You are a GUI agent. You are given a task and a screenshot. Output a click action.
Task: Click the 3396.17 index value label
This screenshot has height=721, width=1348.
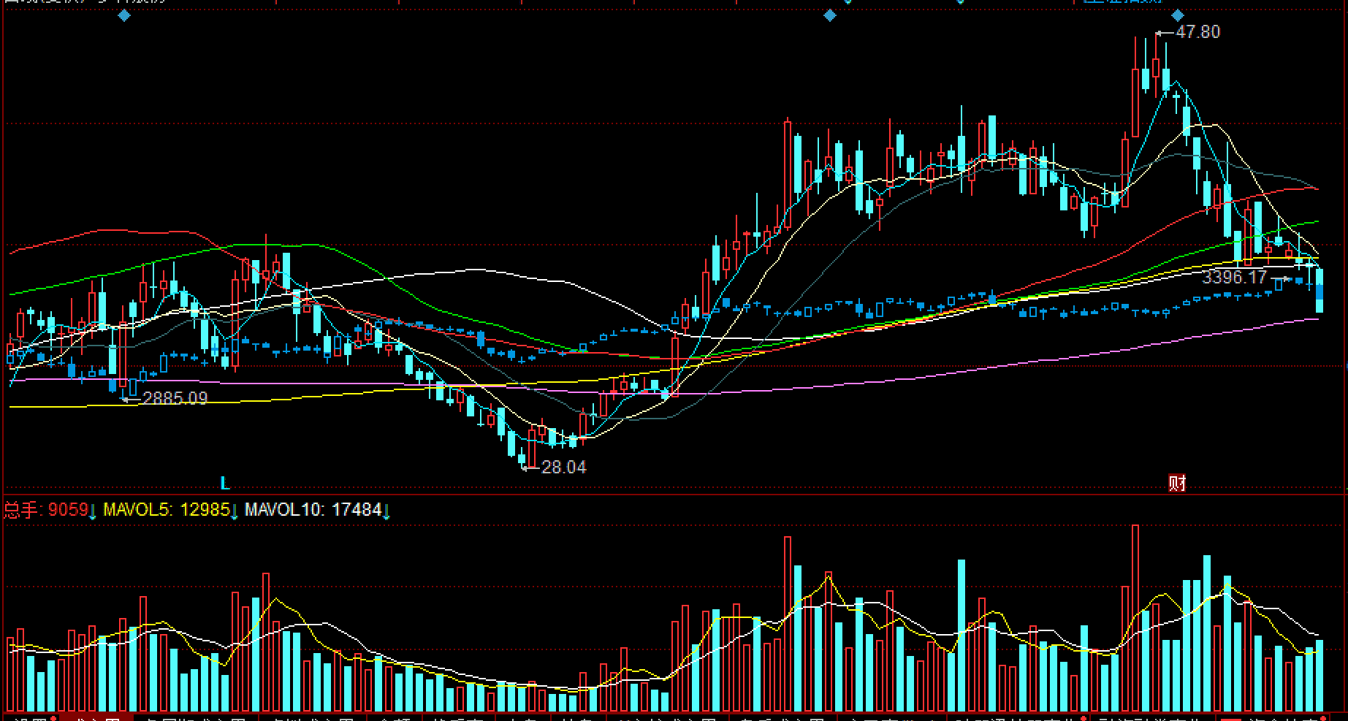[1234, 278]
